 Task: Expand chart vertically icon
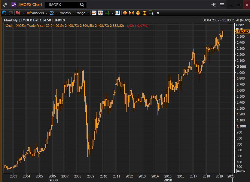tap(138, 13)
